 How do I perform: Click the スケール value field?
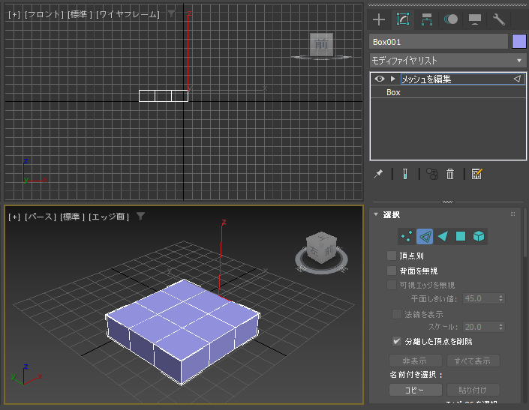pyautogui.click(x=480, y=327)
